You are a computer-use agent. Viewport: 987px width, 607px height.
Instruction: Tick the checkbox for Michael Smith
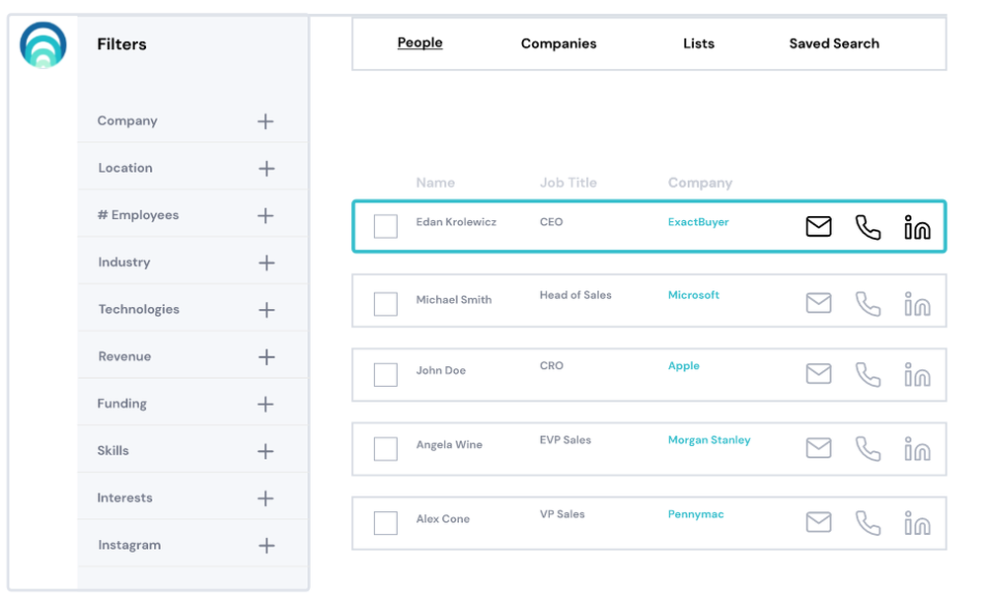385,304
